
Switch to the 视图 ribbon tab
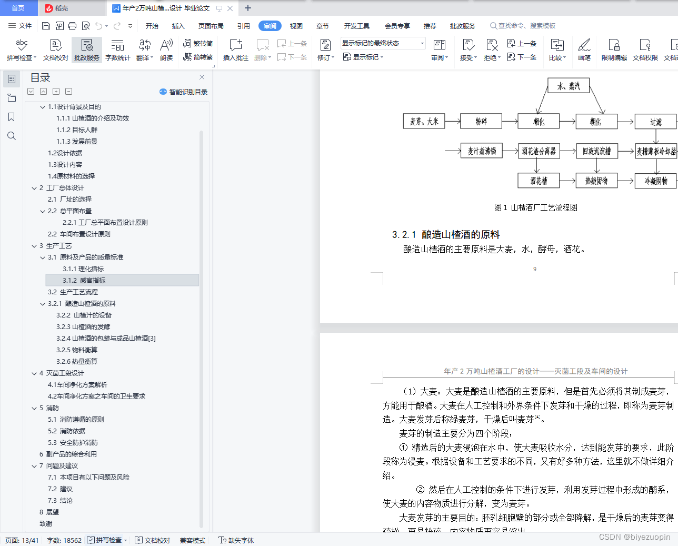point(296,26)
